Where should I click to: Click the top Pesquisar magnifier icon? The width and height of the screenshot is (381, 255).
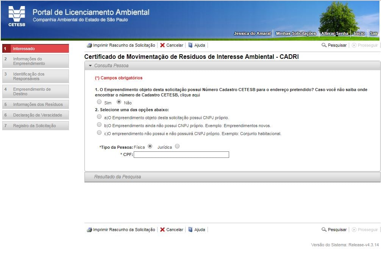click(324, 45)
